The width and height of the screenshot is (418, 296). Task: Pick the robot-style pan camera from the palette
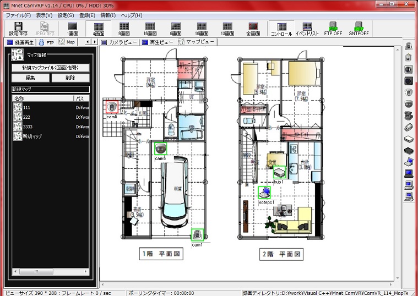409,116
